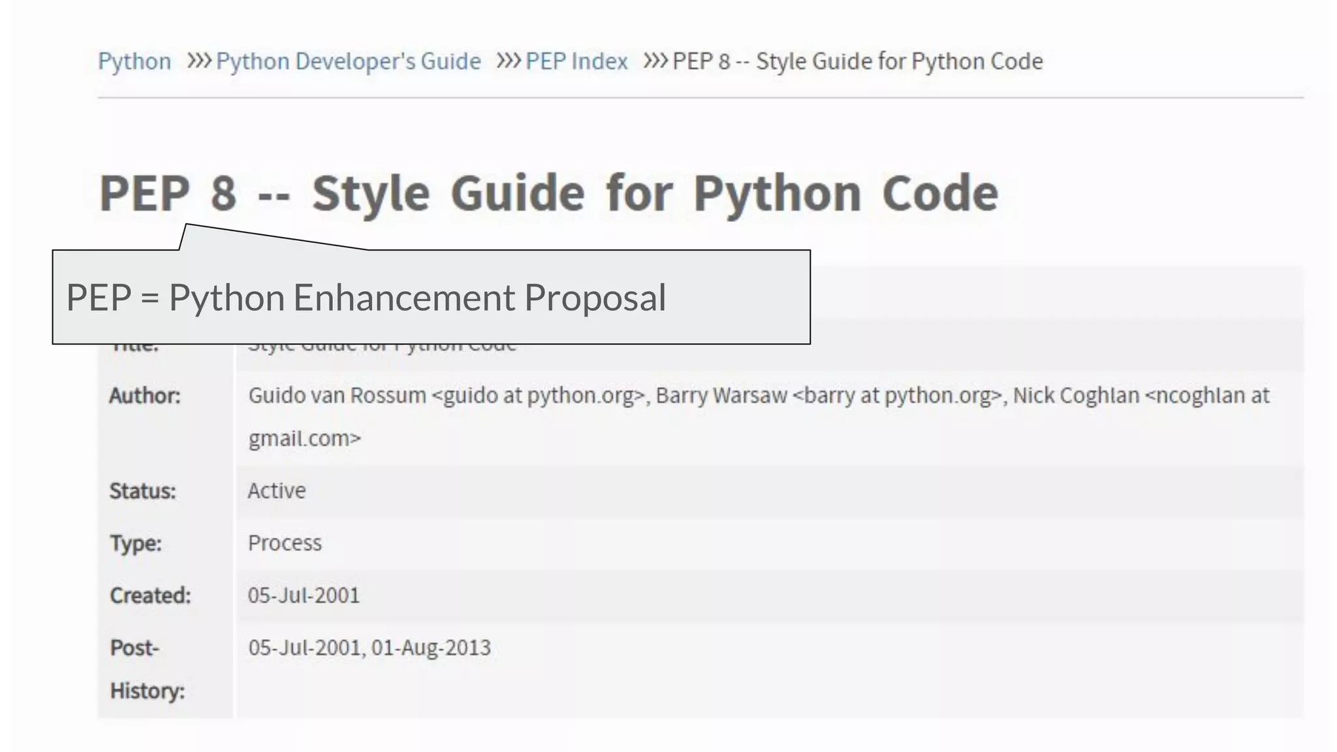The image size is (1337, 752).
Task: Click the created date '05-Jul-2001'
Action: point(304,595)
